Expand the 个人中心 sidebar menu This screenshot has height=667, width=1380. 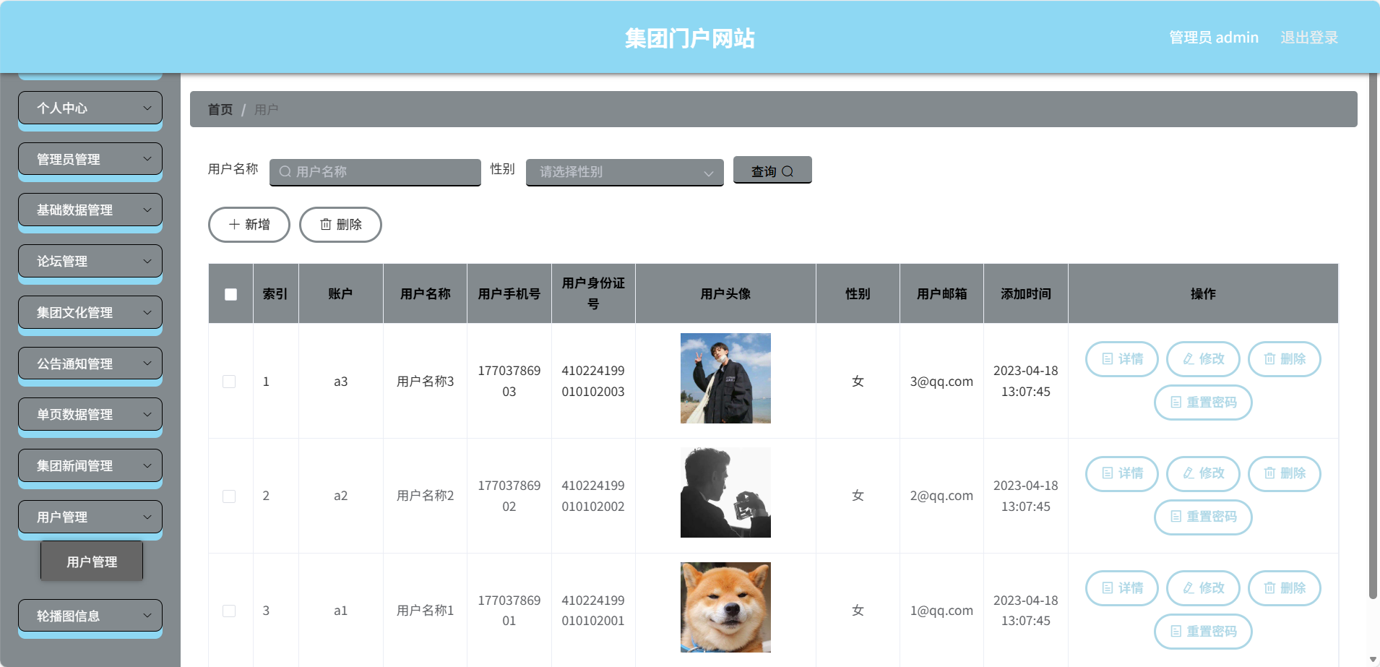(90, 108)
